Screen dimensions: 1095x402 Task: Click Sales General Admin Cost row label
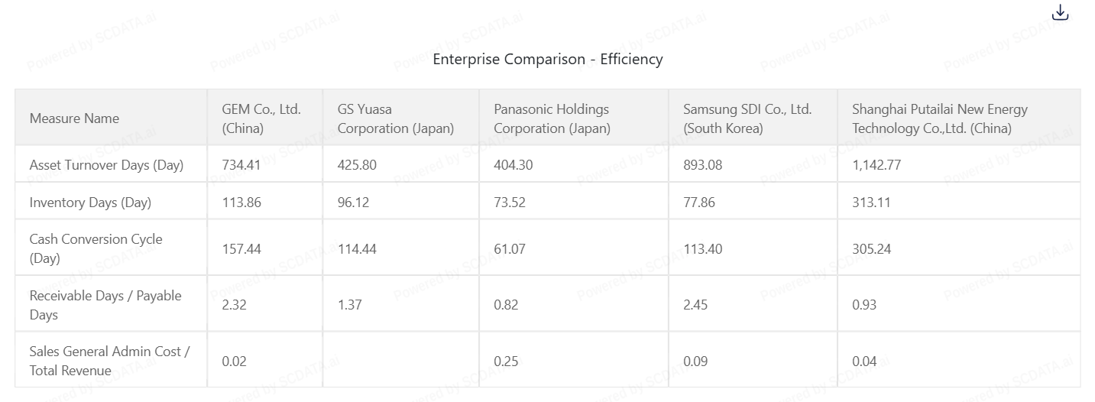pos(109,361)
